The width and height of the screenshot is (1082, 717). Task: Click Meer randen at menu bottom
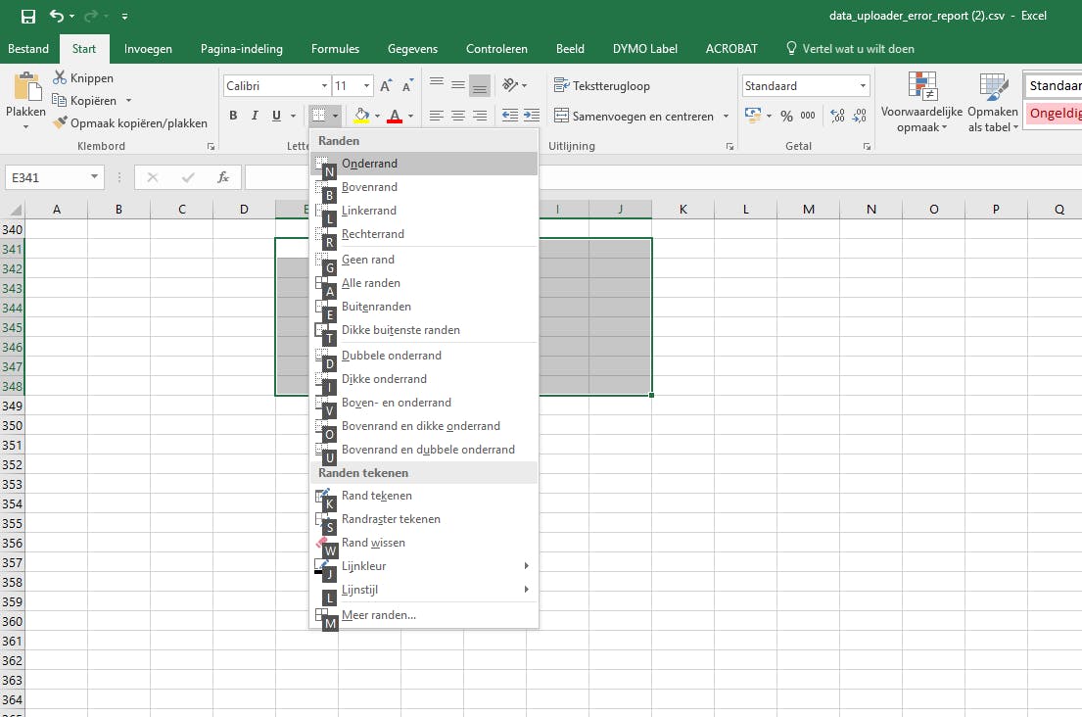pyautogui.click(x=377, y=614)
